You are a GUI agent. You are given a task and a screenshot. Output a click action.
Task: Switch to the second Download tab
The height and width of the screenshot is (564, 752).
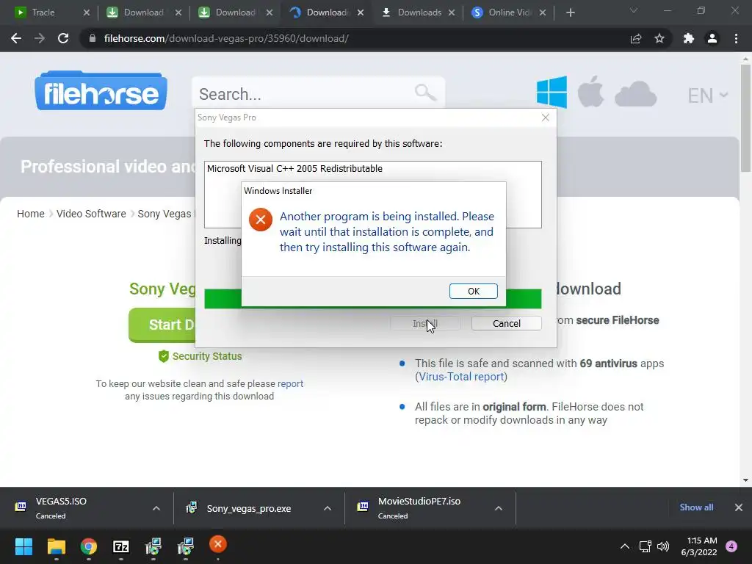click(x=143, y=12)
